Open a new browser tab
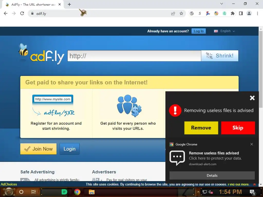Viewport: 263px width, 197px height. click(69, 5)
